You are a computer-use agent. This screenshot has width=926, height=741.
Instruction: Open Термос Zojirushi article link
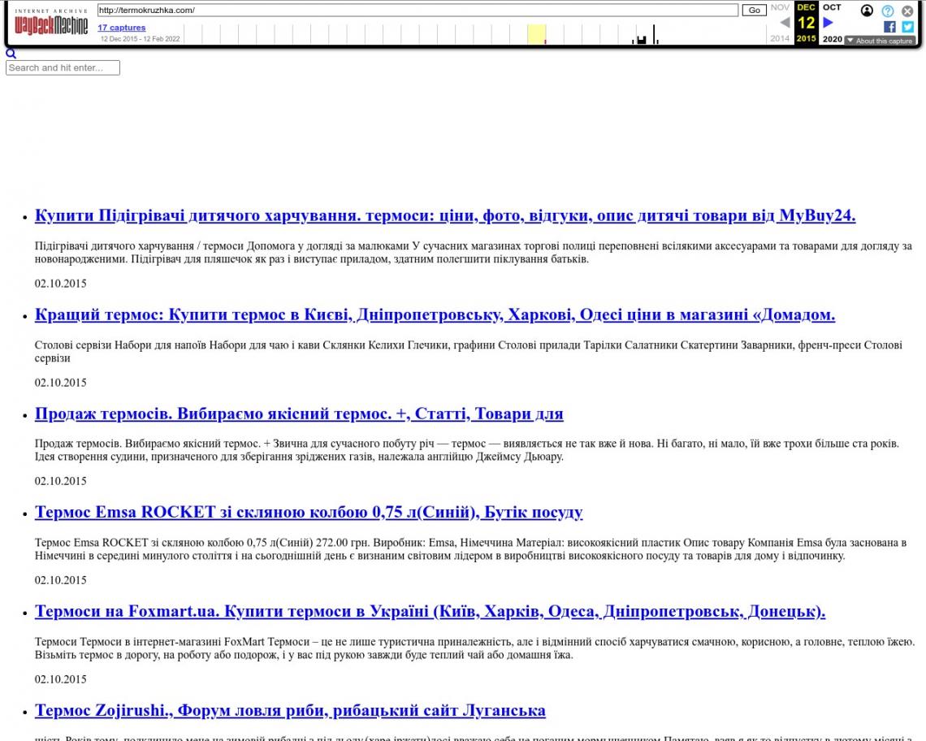point(290,710)
